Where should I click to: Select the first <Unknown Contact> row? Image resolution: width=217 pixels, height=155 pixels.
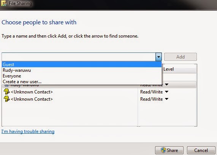pos(99,92)
